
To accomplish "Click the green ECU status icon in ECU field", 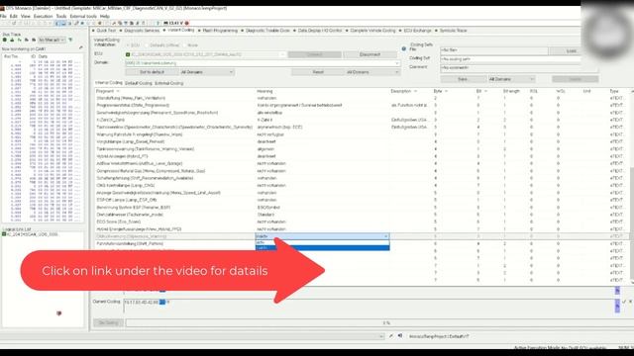I will (128, 54).
